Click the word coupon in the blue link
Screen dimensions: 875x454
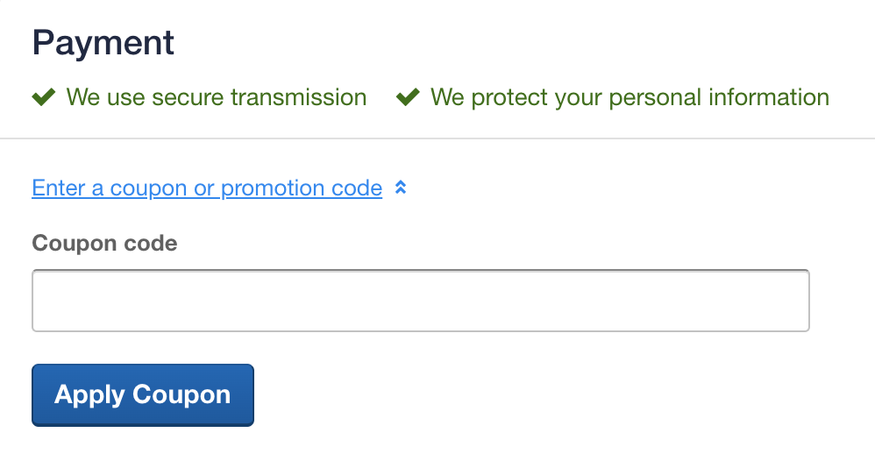148,188
